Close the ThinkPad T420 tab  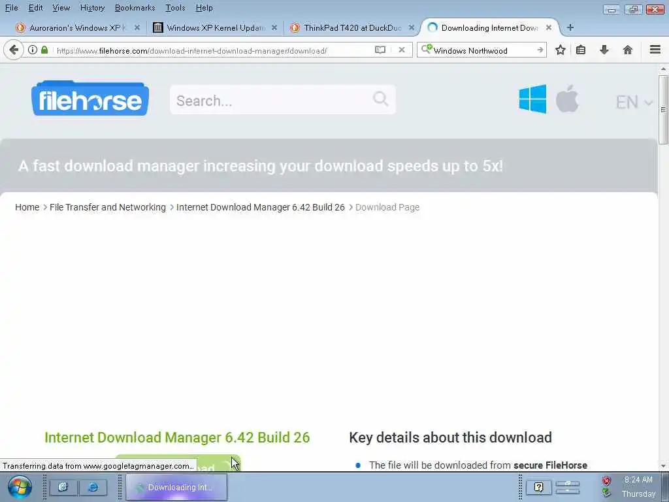coord(412,27)
